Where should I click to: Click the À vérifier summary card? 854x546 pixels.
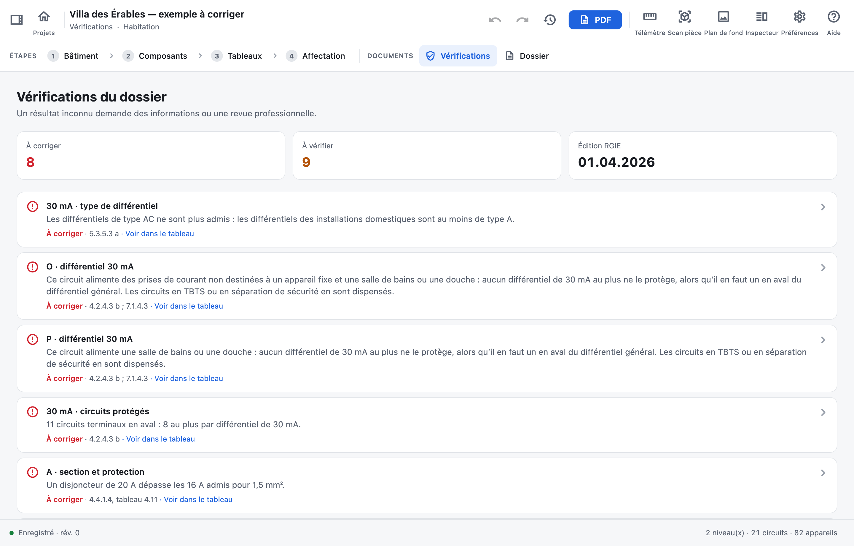point(427,155)
